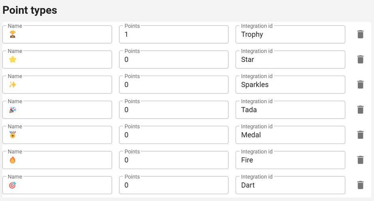Delete the Star point type

(x=360, y=59)
